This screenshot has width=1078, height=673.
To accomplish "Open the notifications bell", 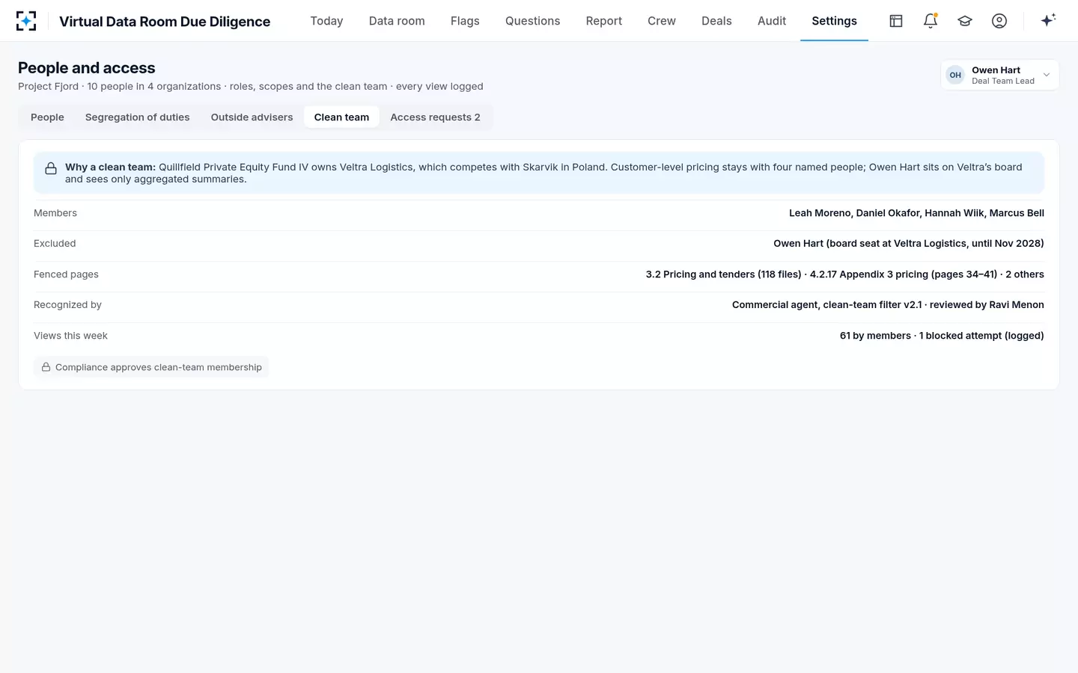I will tap(931, 21).
